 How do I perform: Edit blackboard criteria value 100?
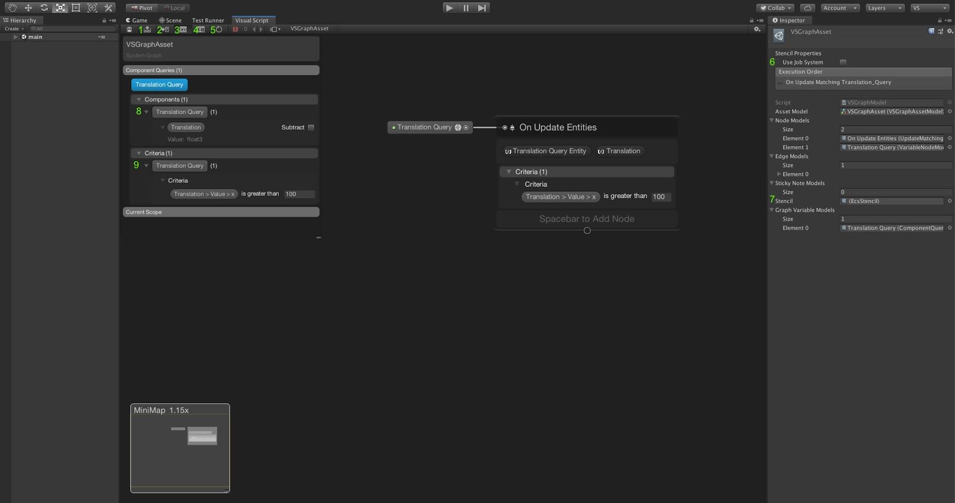299,194
